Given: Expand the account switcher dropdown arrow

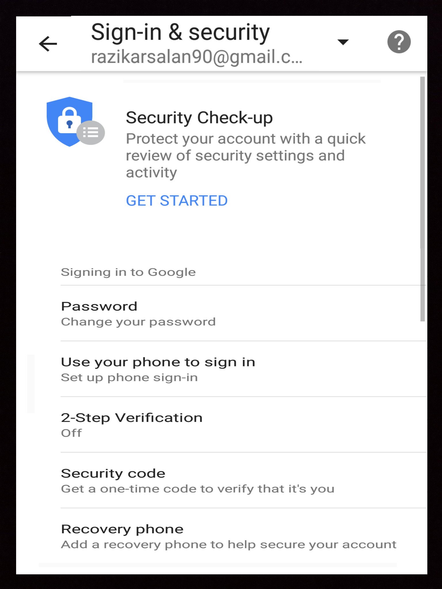Looking at the screenshot, I should (x=343, y=42).
